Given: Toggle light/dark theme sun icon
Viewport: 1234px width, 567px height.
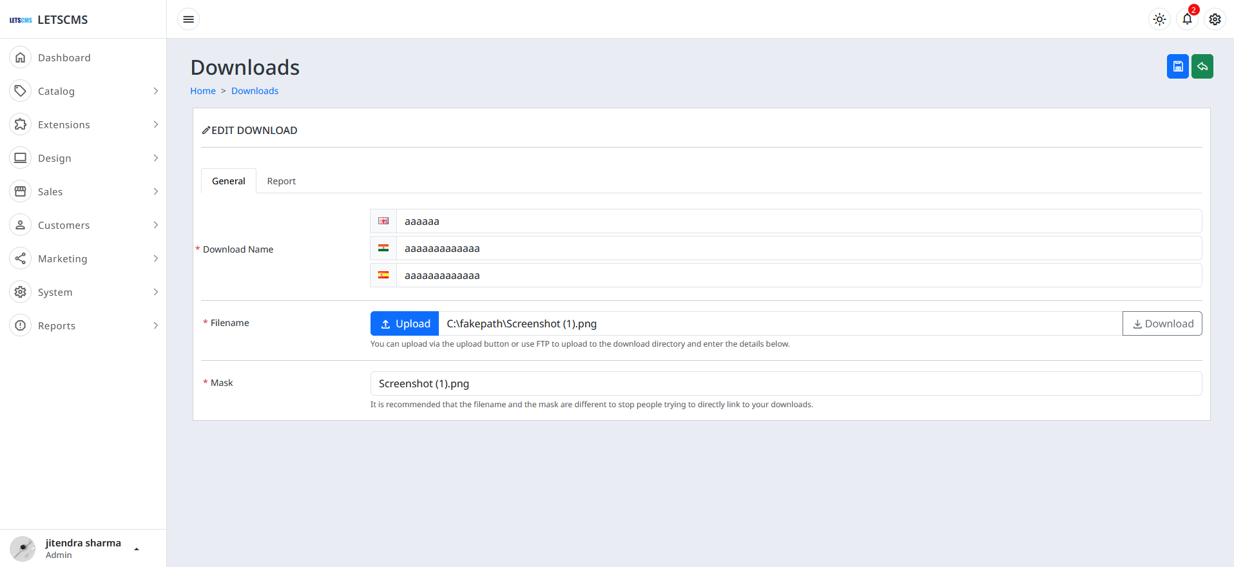Looking at the screenshot, I should click(1159, 19).
